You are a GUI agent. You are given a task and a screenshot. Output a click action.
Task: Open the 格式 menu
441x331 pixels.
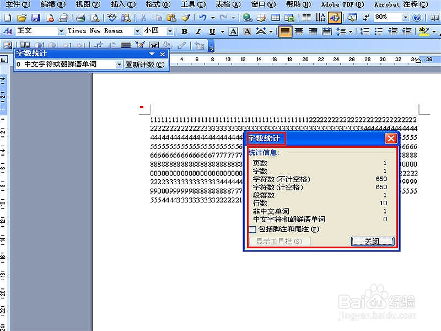[x=158, y=4]
